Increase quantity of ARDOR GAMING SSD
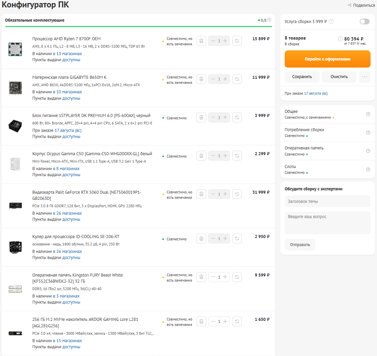377x356 pixels. [225, 322]
